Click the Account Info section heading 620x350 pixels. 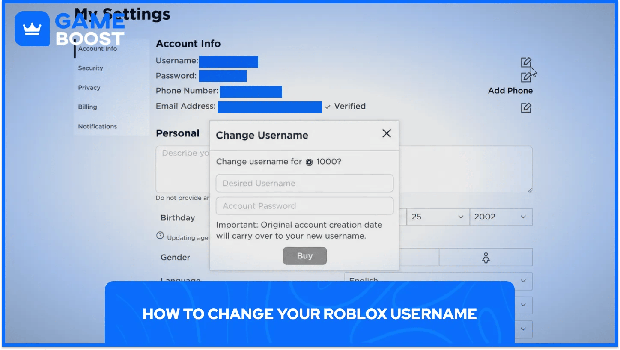pos(188,44)
